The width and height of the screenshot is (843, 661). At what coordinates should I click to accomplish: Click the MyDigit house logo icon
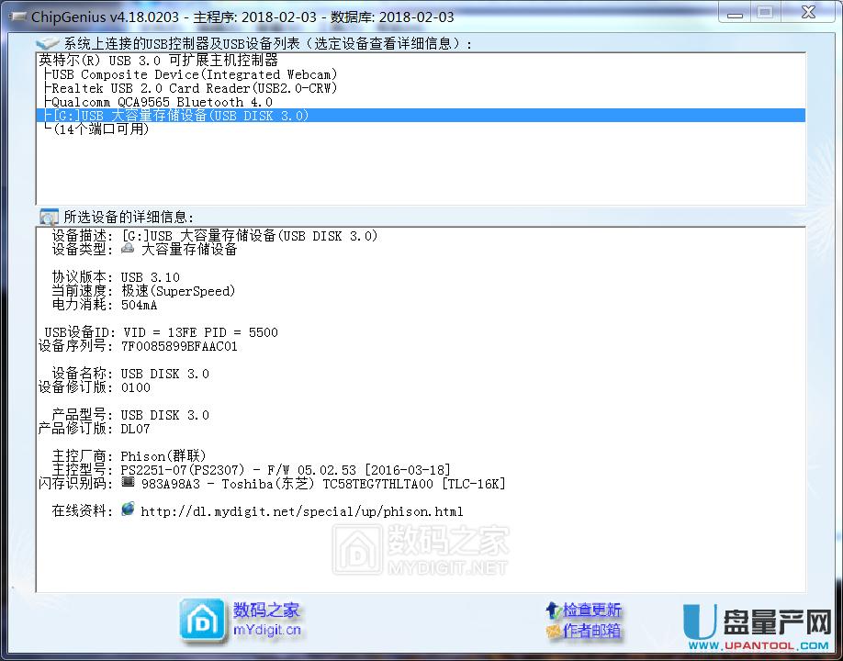click(x=201, y=620)
